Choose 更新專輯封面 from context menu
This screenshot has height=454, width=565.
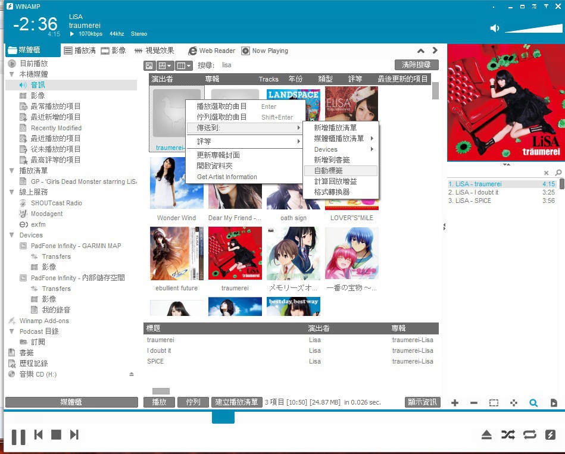click(x=245, y=155)
